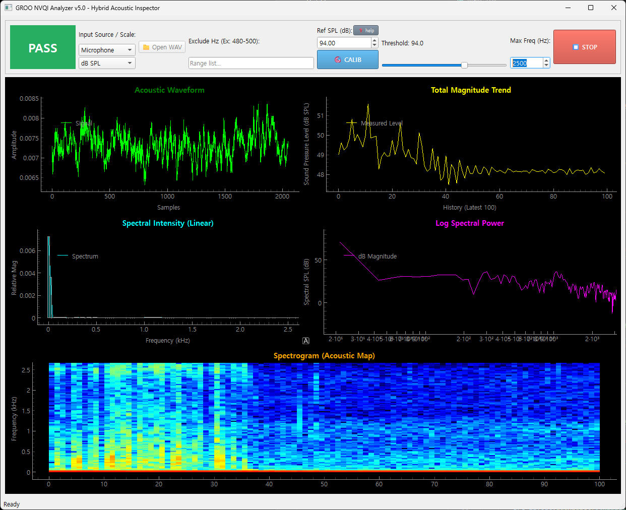626x510 pixels.
Task: Click the PASS status indicator
Action: tap(42, 47)
